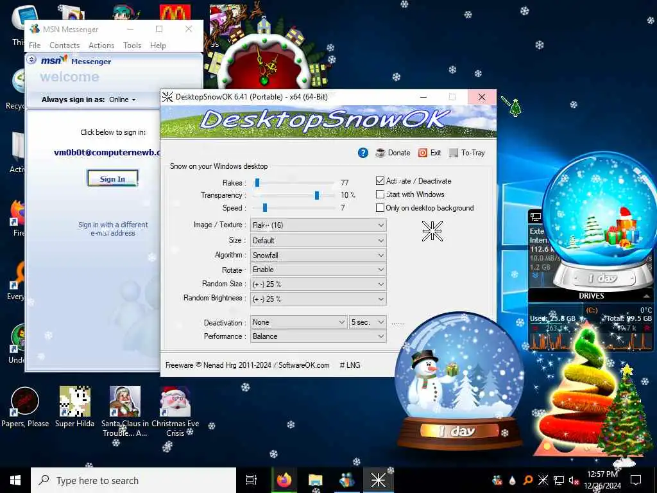The height and width of the screenshot is (493, 657).
Task: Click the Windows Start button
Action: tap(15, 480)
